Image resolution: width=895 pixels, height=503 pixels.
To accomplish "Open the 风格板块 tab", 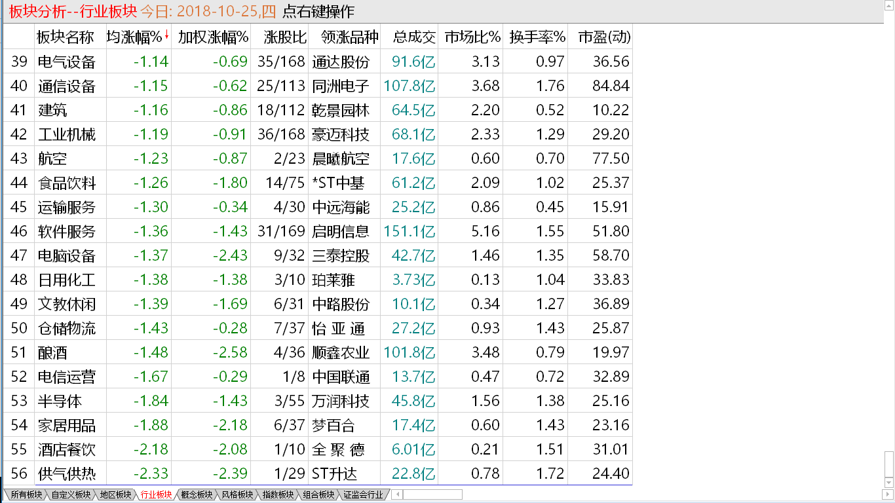I will coord(237,494).
